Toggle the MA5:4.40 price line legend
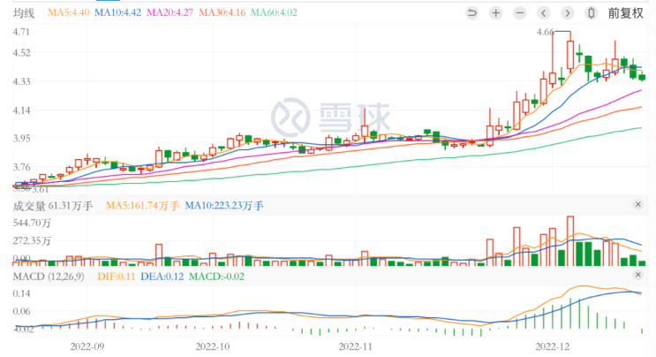Screen dimensions: 656x357 coord(67,13)
